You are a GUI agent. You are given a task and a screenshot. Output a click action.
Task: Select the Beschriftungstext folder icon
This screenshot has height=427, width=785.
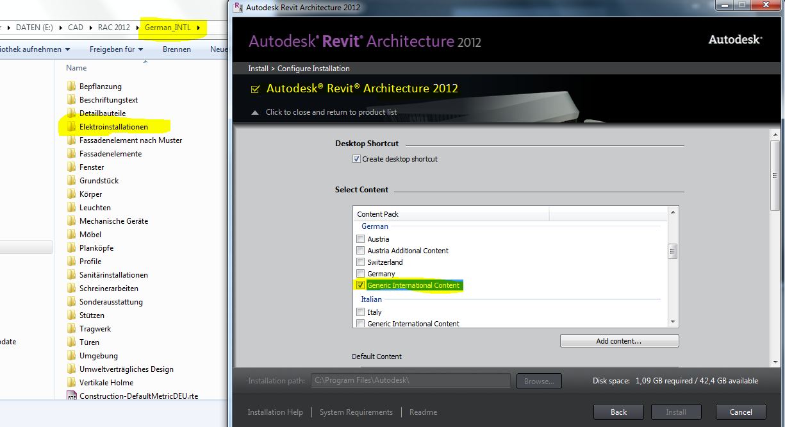[x=71, y=100]
